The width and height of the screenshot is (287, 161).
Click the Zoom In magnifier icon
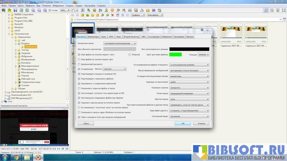[x=33, y=10]
